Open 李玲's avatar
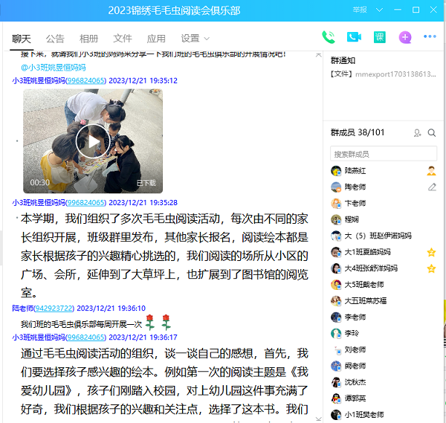The width and height of the screenshot is (446, 423). tap(336, 333)
